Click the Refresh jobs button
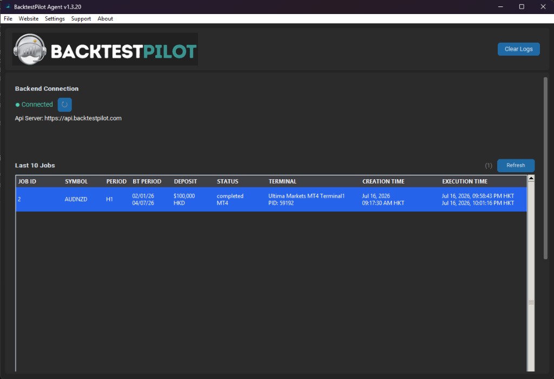This screenshot has height=379, width=554. (516, 165)
